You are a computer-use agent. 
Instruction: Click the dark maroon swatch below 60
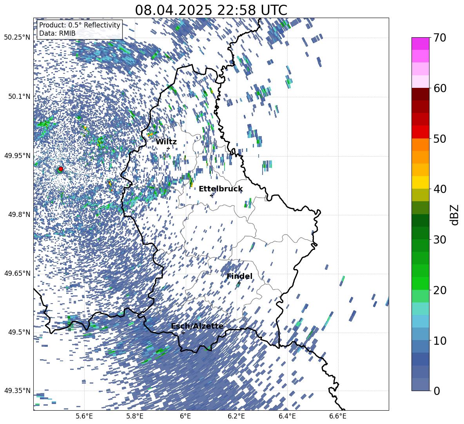(x=420, y=94)
